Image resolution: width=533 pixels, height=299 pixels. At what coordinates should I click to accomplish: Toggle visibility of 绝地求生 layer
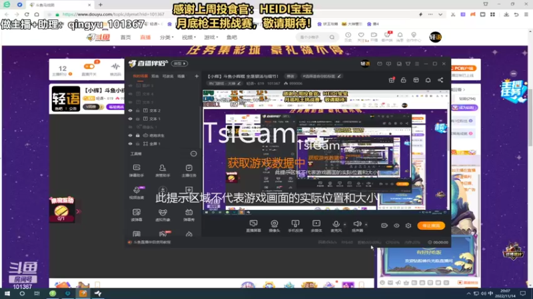pyautogui.click(x=130, y=136)
